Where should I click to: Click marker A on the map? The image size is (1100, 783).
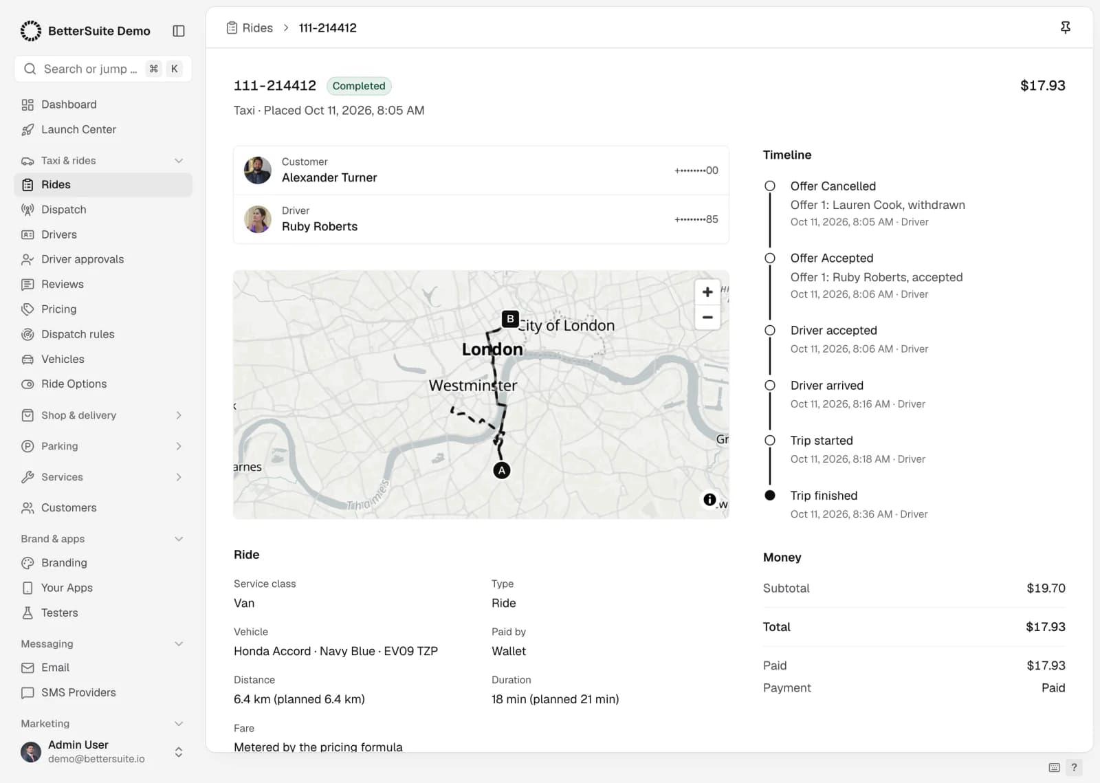pos(502,471)
